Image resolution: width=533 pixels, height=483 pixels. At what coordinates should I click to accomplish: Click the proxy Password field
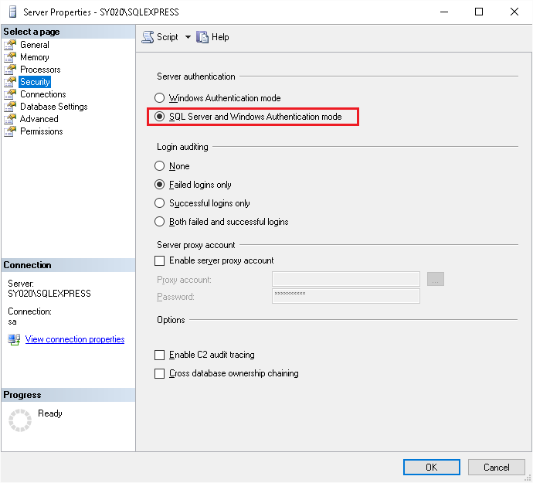tap(346, 296)
